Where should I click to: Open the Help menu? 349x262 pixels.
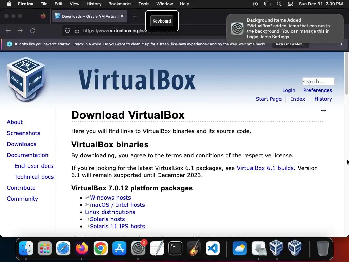click(x=184, y=4)
